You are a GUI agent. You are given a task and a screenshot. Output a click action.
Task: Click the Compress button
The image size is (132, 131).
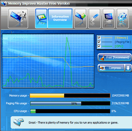111,68
